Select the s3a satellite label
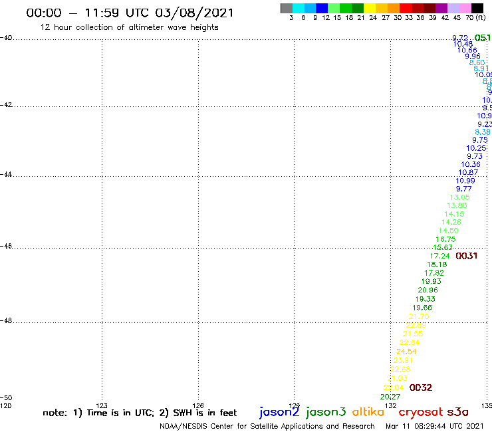This screenshot has height=432, width=492. (x=458, y=412)
